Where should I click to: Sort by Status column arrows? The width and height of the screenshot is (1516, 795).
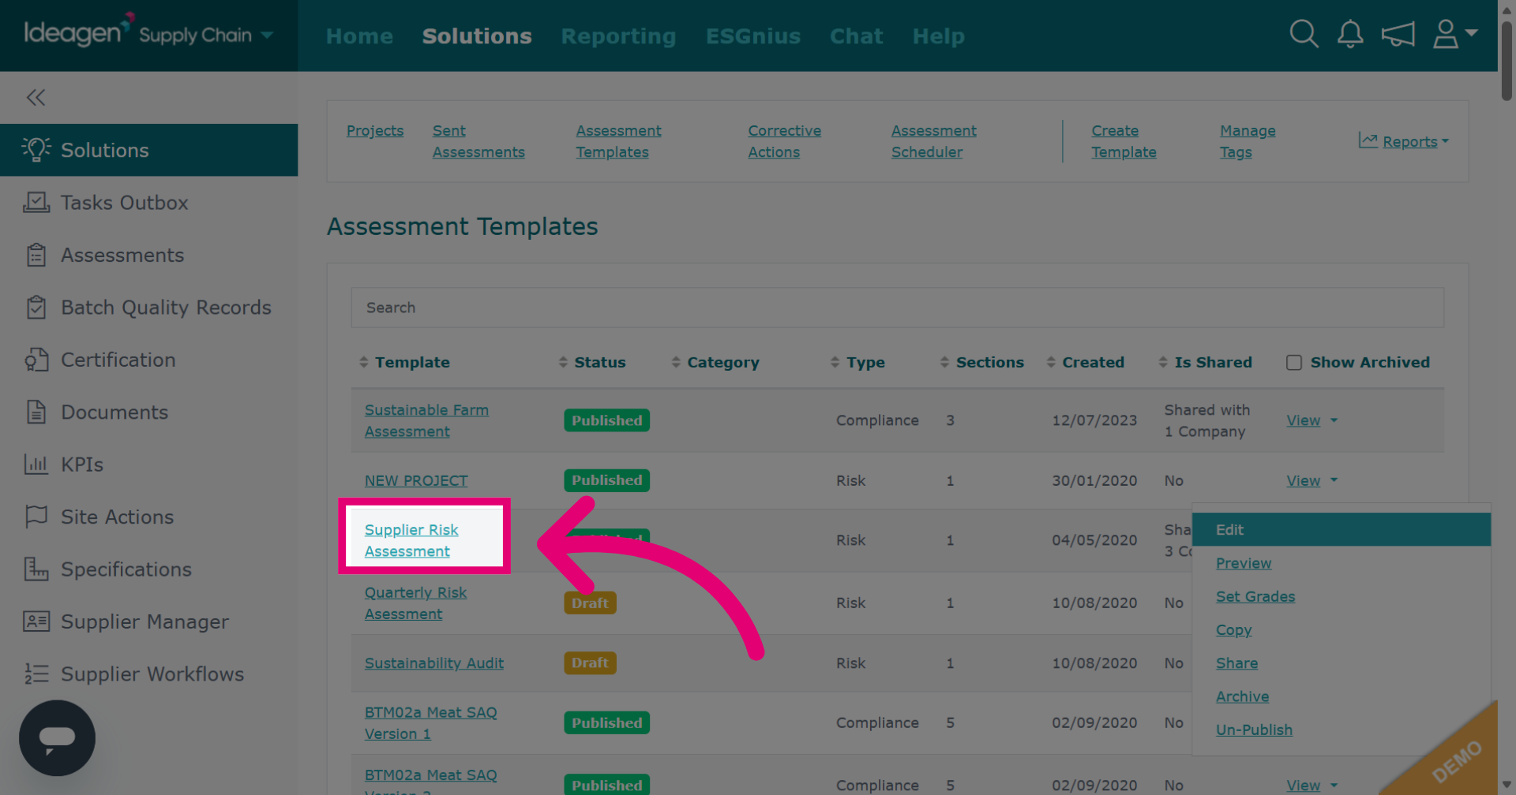[563, 362]
